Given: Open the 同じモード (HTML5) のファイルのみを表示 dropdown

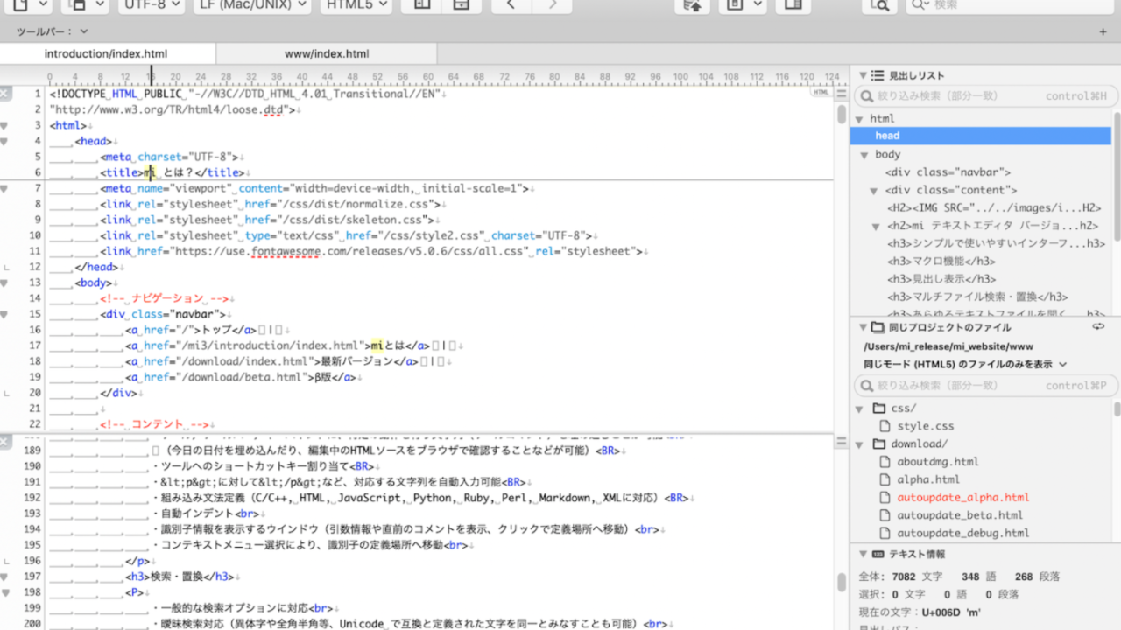Looking at the screenshot, I should 966,364.
